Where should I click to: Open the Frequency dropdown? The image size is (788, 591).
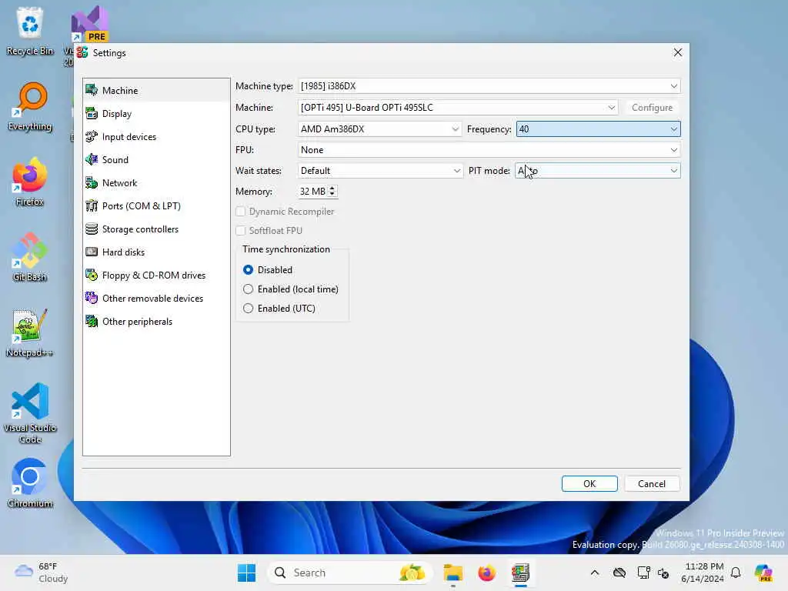pos(598,129)
